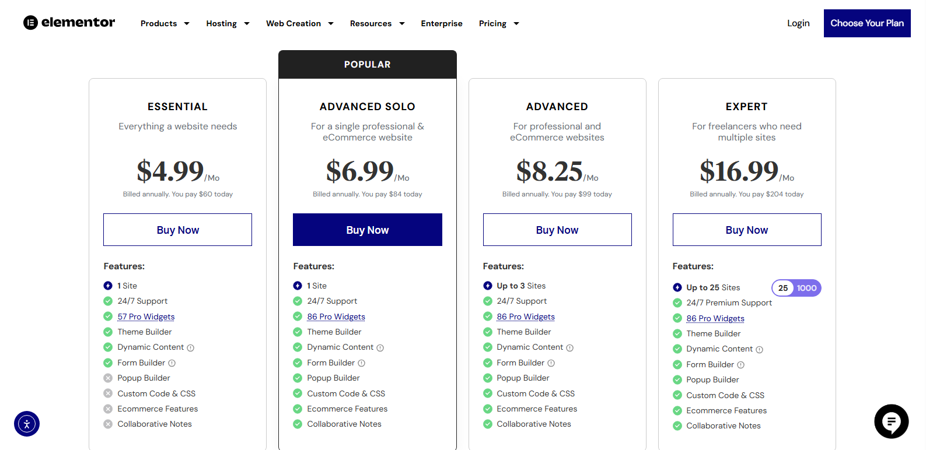Click 'Billed annually. You pay $99 today' text
The image size is (926, 450).
[557, 194]
